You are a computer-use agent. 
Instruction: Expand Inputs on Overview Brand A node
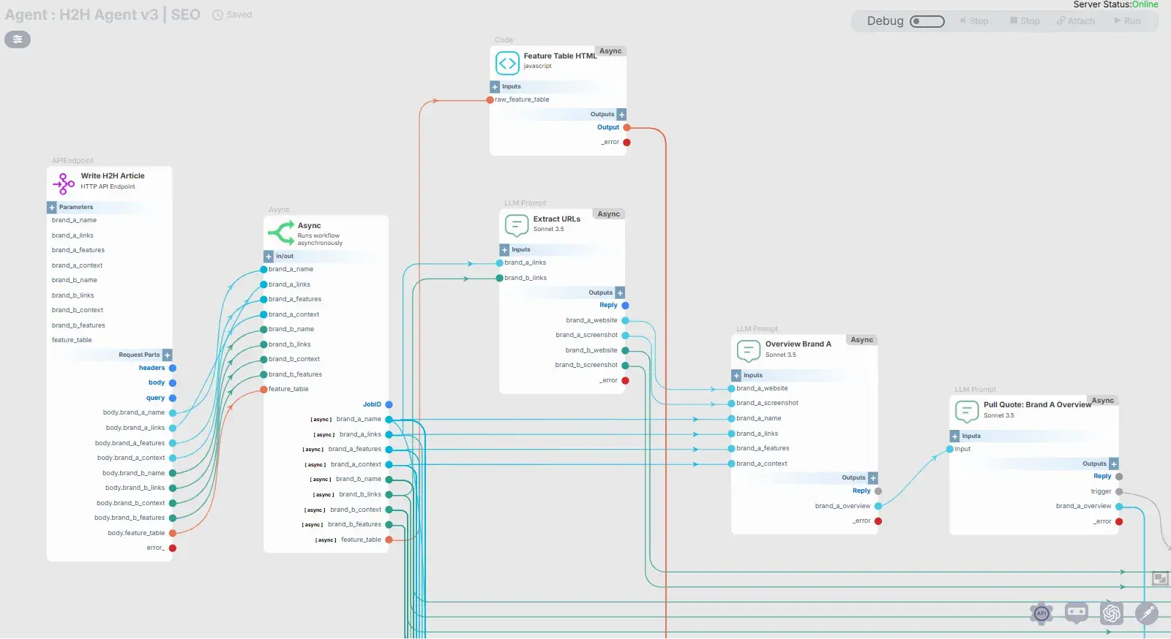pos(736,376)
